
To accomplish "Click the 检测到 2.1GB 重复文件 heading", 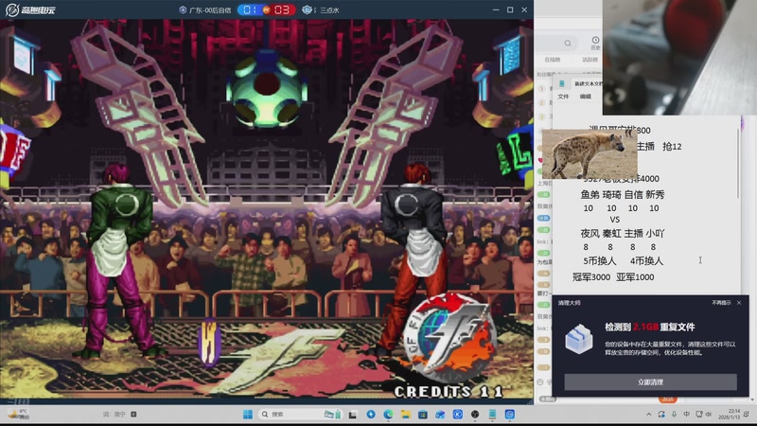I will [x=650, y=327].
